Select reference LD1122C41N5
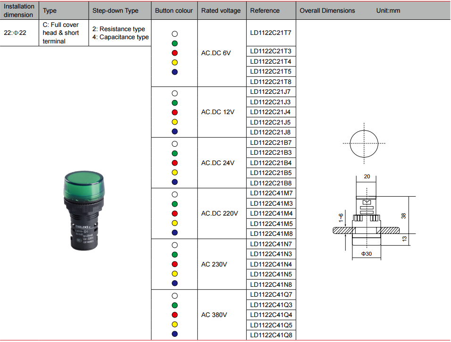The height and width of the screenshot is (342, 451). coord(271,274)
